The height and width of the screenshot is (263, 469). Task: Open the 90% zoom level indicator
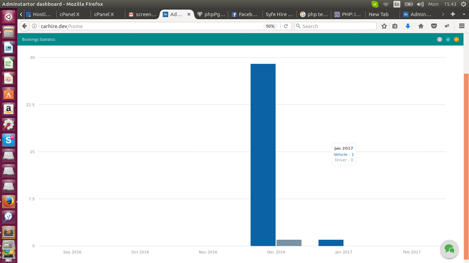(270, 26)
